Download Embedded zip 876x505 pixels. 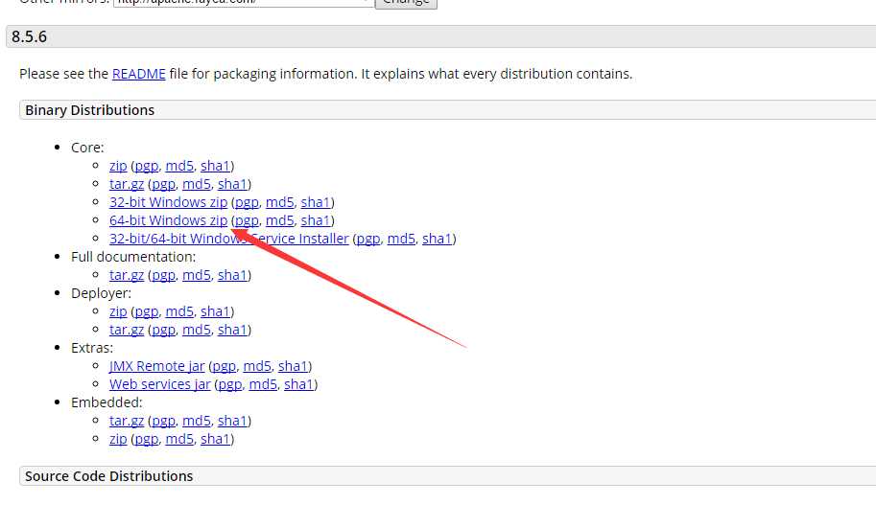[x=118, y=439]
